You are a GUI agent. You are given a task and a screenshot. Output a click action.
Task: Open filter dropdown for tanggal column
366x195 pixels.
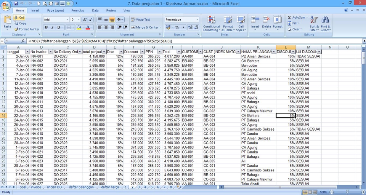tap(27, 52)
